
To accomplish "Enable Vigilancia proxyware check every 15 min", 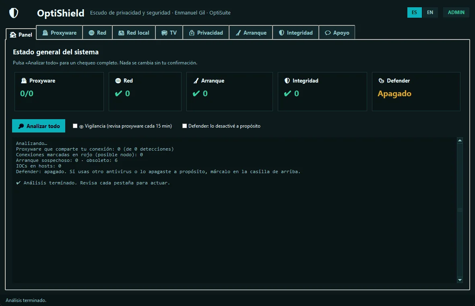I will (x=75, y=126).
